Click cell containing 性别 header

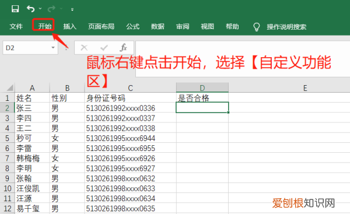[67, 98]
